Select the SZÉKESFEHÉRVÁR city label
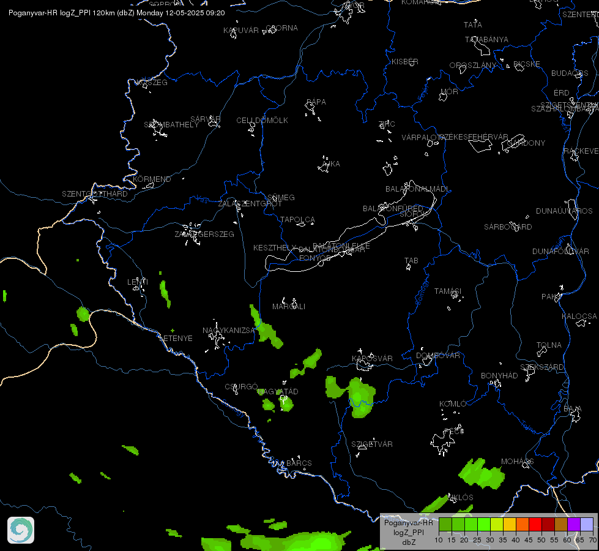 474,137
